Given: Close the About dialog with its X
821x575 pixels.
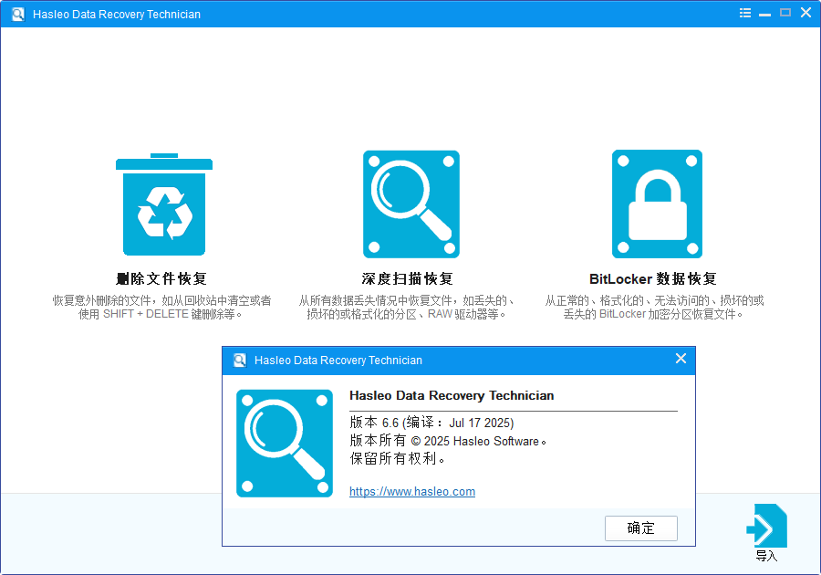Looking at the screenshot, I should (681, 359).
